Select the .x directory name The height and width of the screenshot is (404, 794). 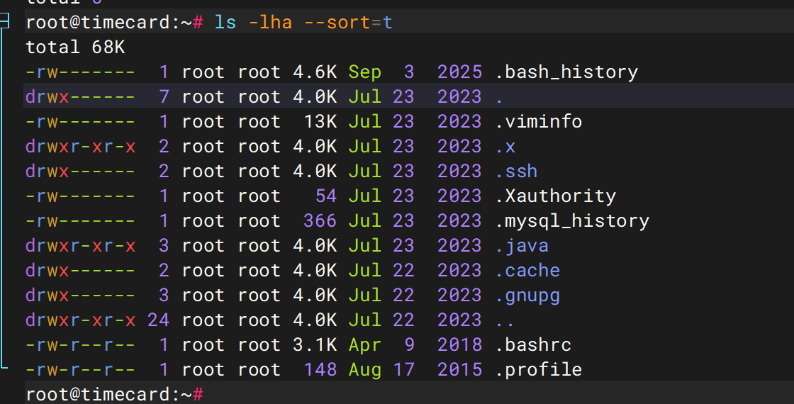505,146
